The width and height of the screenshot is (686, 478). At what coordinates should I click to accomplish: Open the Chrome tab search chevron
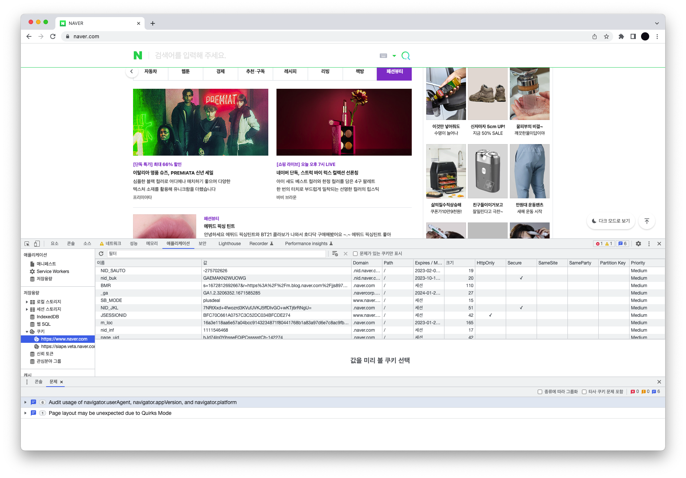(x=657, y=23)
